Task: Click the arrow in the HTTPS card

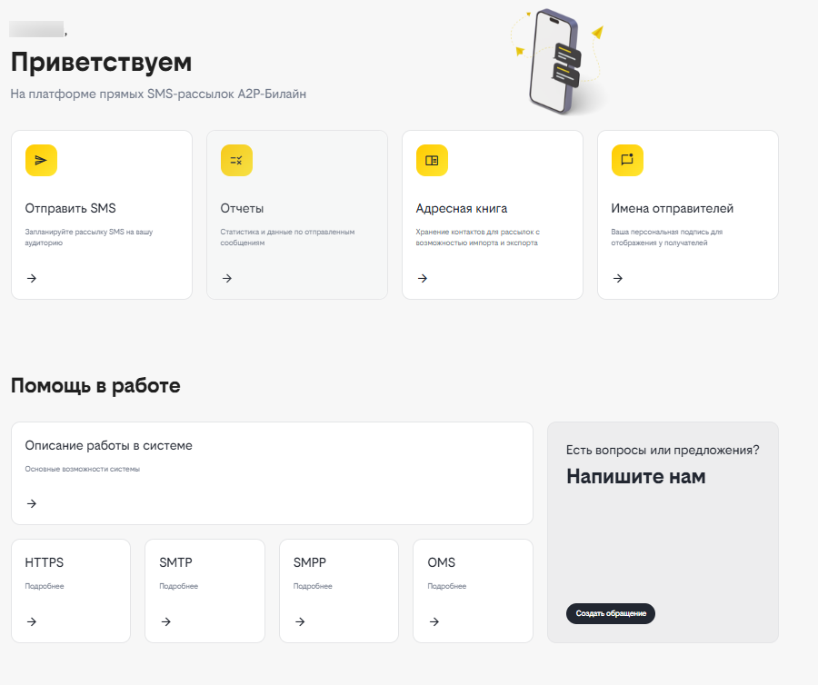Action: [x=32, y=621]
